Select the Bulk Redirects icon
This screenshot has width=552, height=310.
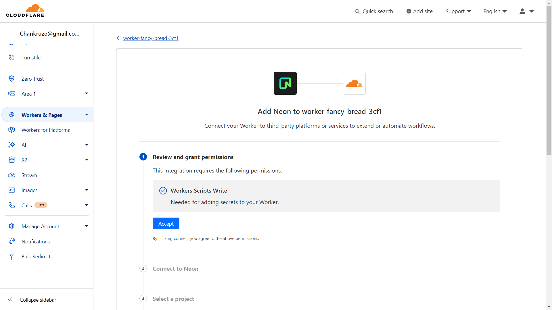point(11,256)
